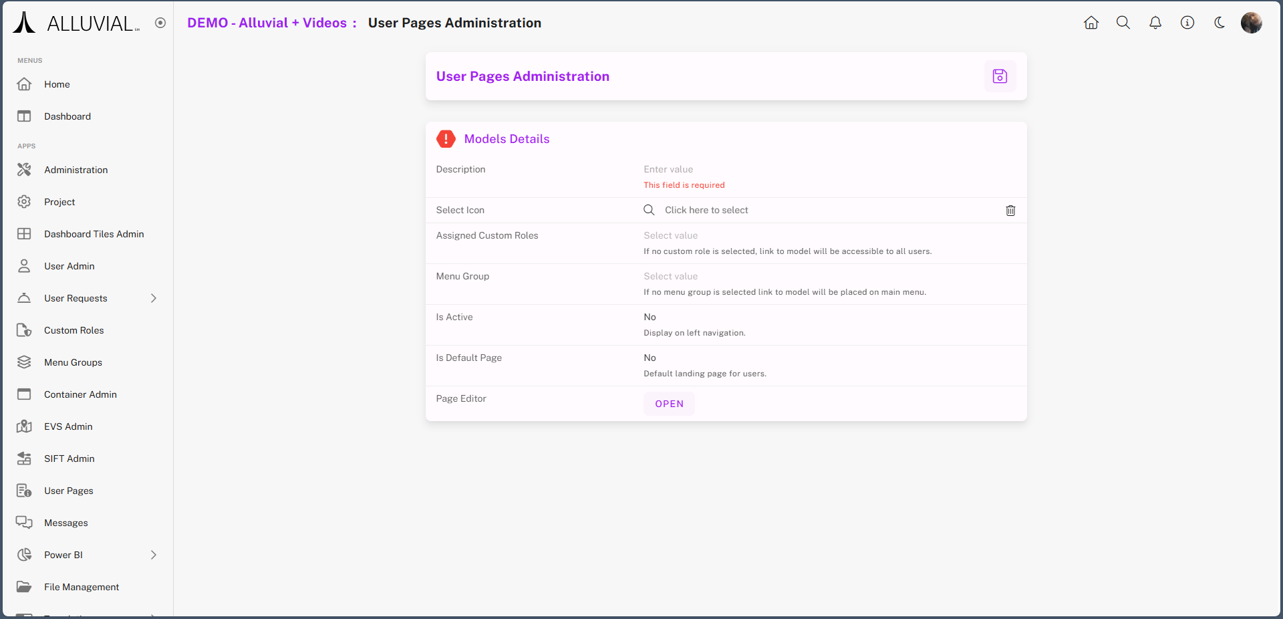Viewport: 1283px width, 619px height.
Task: Click the OPEN Page Editor button
Action: pos(669,404)
